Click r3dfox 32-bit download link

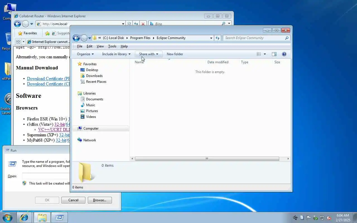(59, 124)
